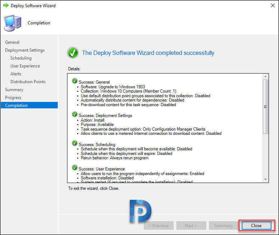Viewport: 279px width, 235px height.
Task: Click the disabled Next button
Action: coord(191,226)
